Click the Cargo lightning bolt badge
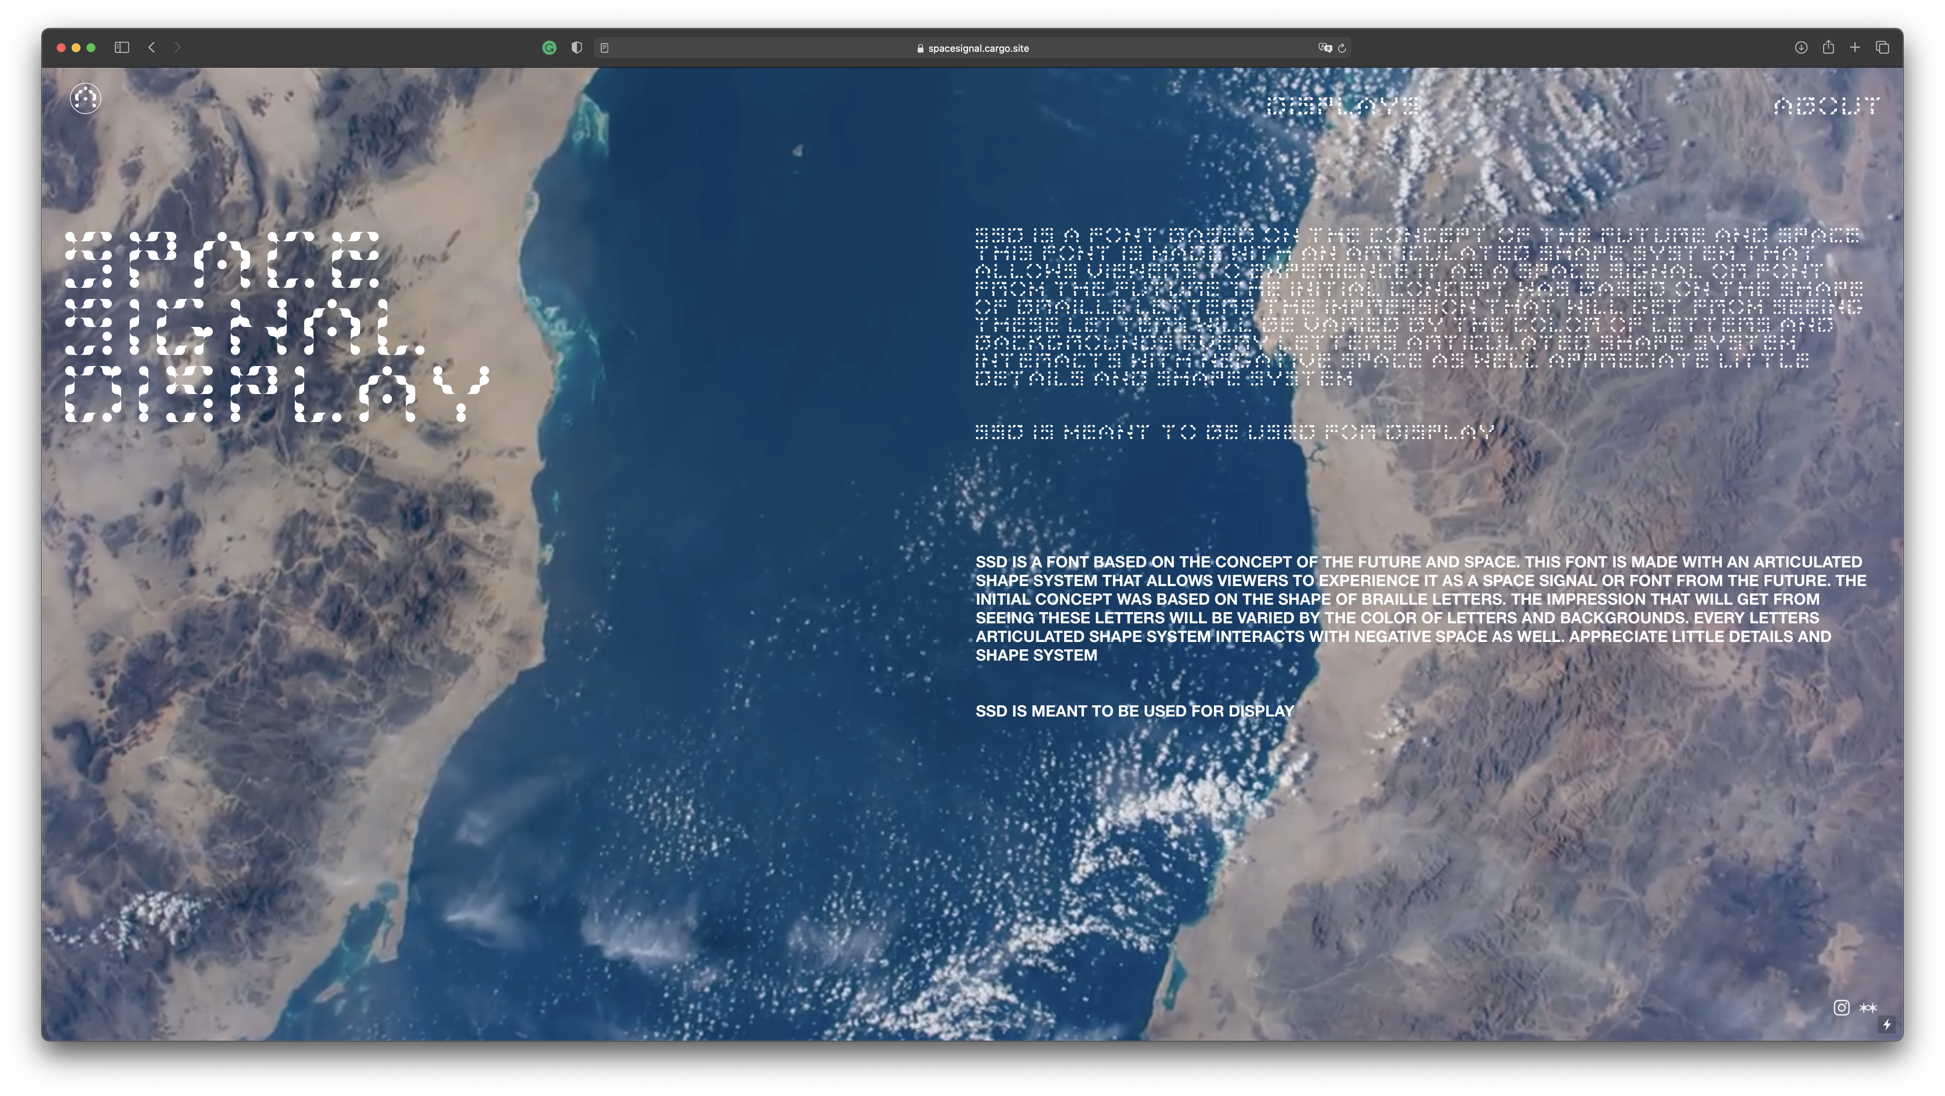Image resolution: width=1945 pixels, height=1096 pixels. coord(1887,1024)
